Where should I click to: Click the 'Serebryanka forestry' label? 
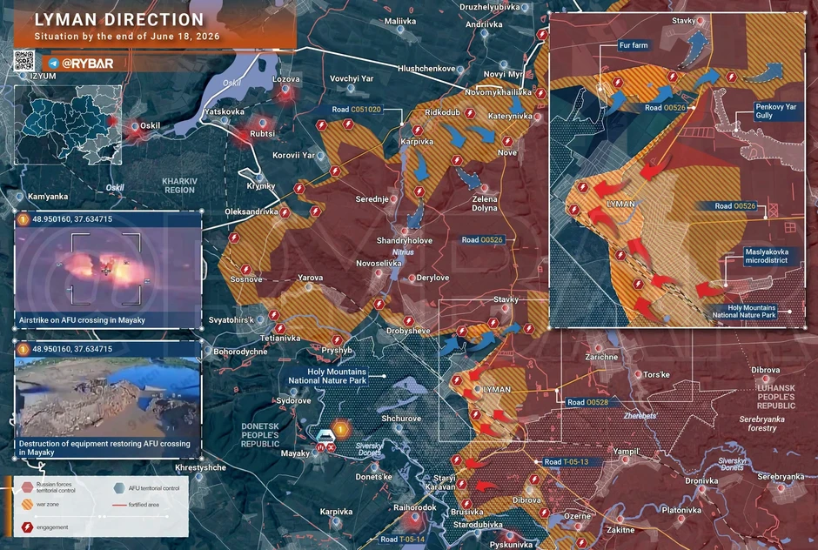tap(761, 424)
